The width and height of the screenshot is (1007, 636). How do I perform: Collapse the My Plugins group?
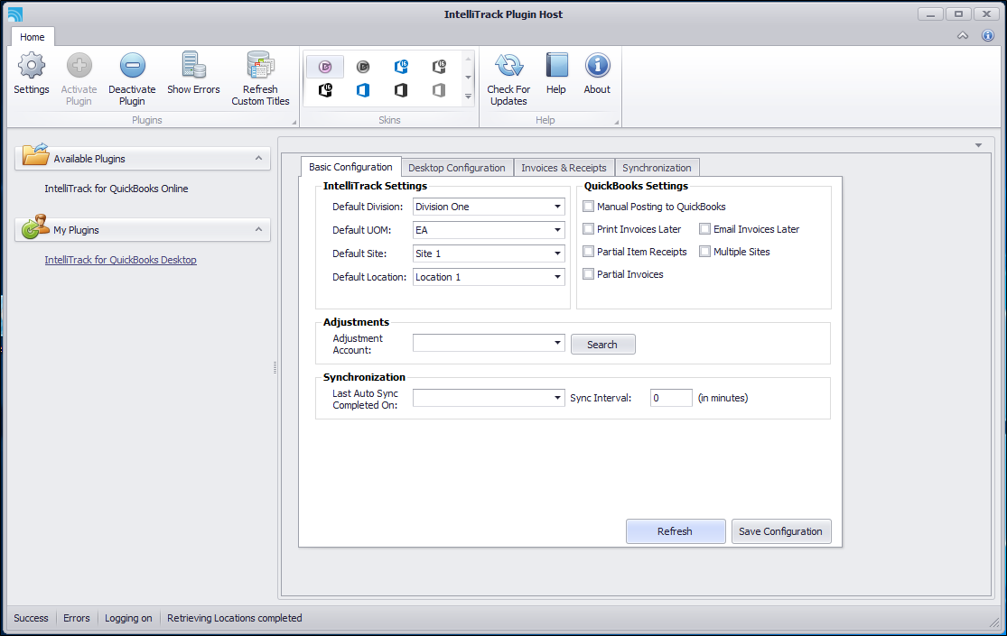tap(259, 229)
